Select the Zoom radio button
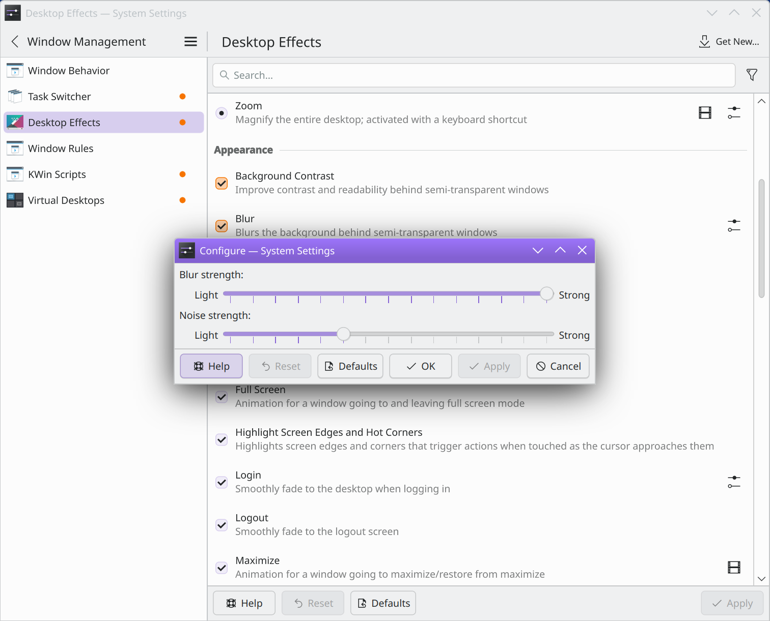 tap(222, 113)
